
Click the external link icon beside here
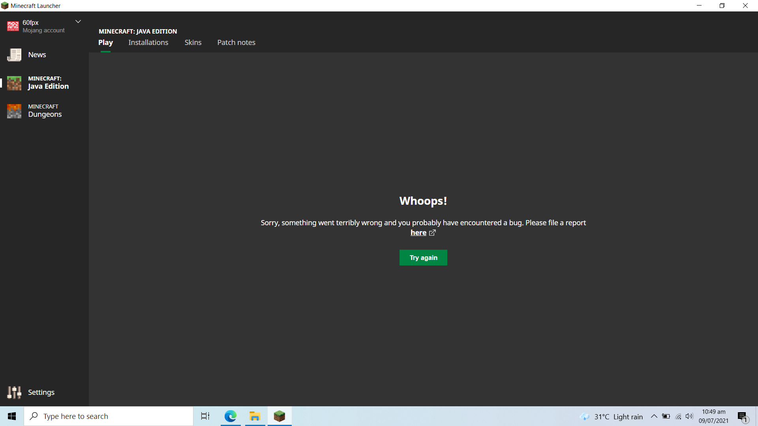[x=432, y=233]
